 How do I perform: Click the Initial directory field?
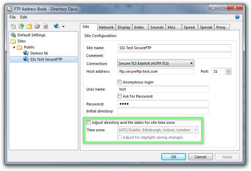[x=163, y=111]
